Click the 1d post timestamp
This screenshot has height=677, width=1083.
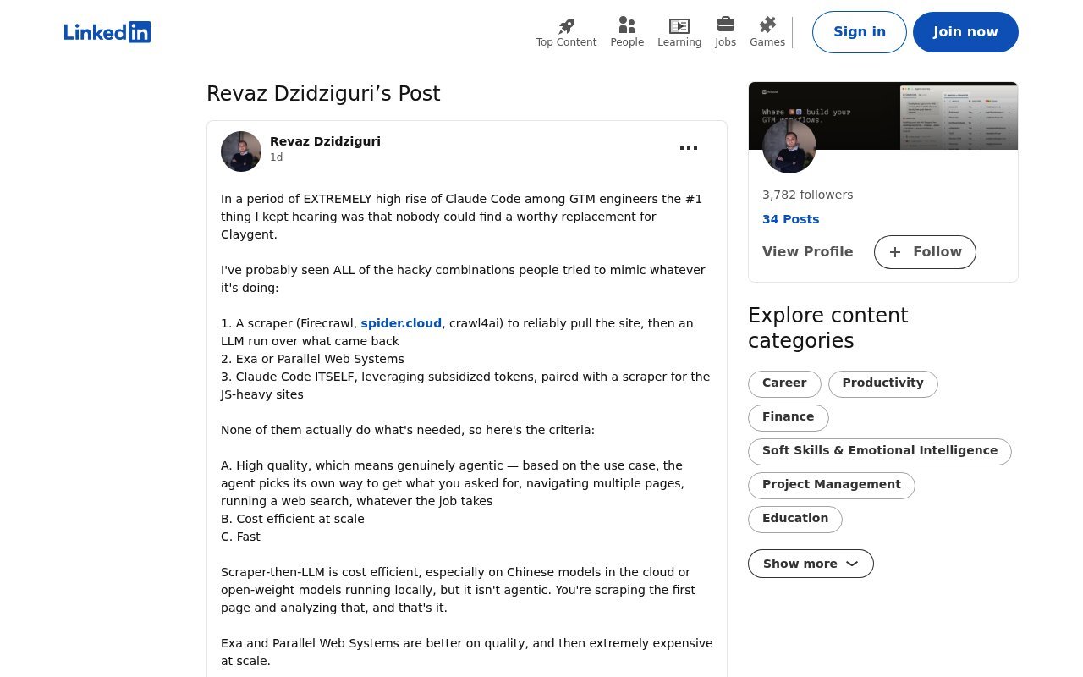pyautogui.click(x=276, y=157)
